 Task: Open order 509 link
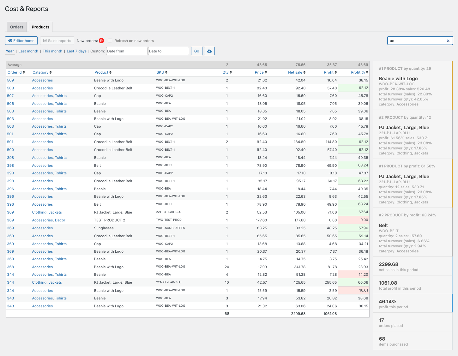pyautogui.click(x=10, y=80)
